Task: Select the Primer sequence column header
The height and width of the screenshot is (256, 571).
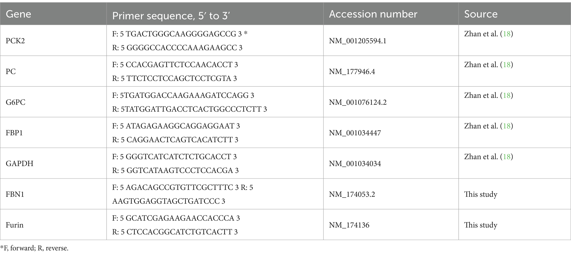Action: click(x=171, y=16)
